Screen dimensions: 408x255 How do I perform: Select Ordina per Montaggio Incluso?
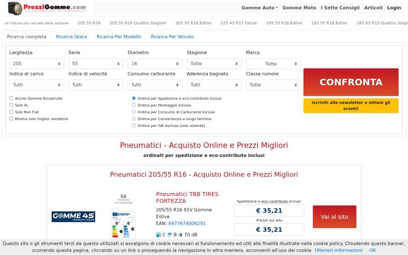coord(134,105)
